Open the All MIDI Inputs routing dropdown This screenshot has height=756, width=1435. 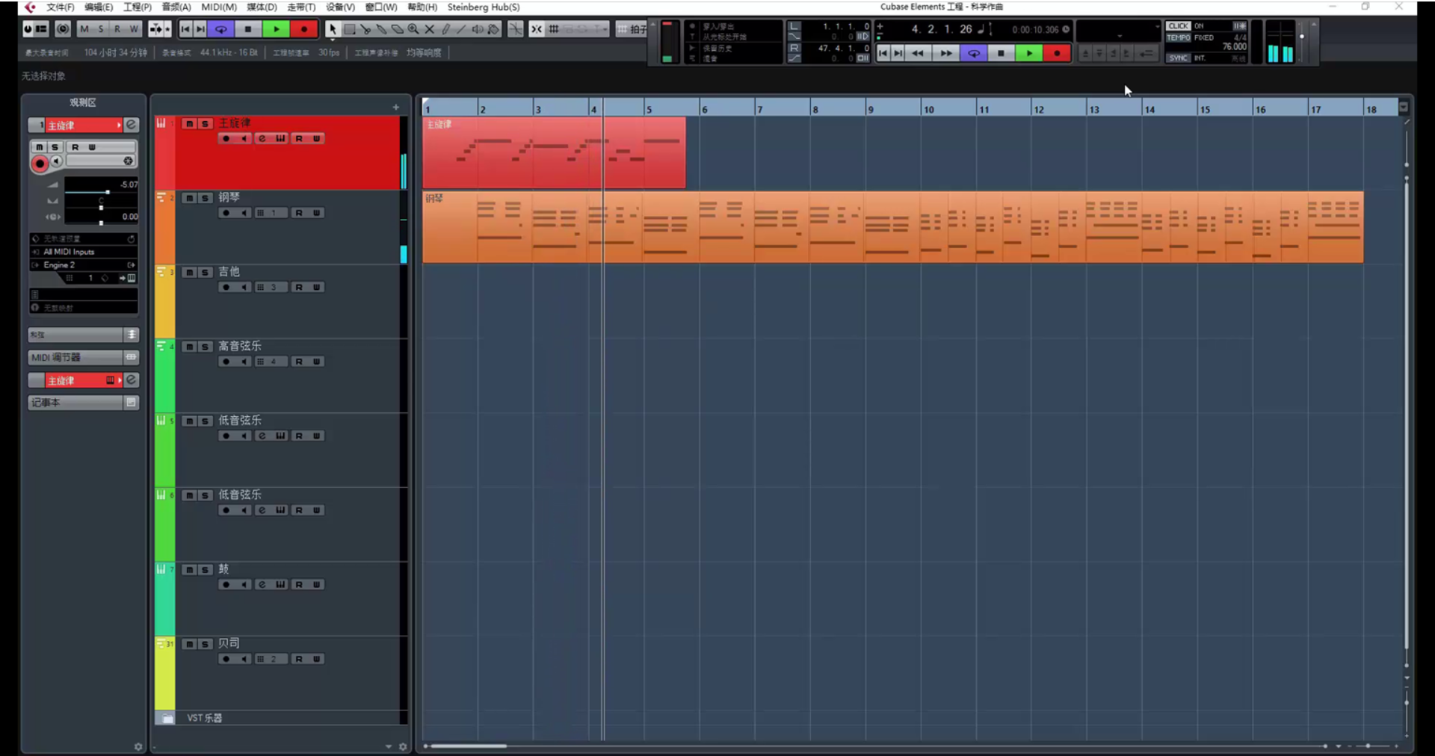tap(83, 252)
